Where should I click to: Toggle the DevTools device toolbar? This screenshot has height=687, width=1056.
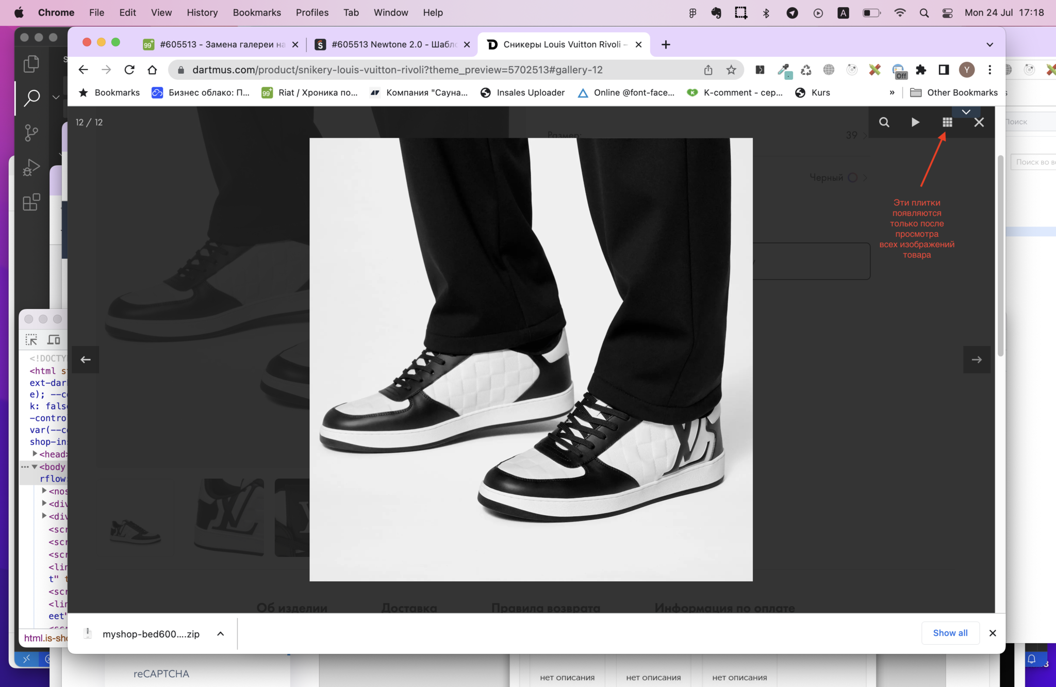(x=54, y=339)
